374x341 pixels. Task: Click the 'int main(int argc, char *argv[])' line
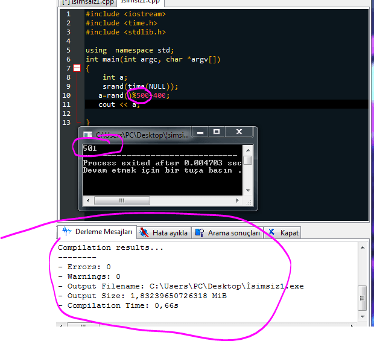[153, 59]
